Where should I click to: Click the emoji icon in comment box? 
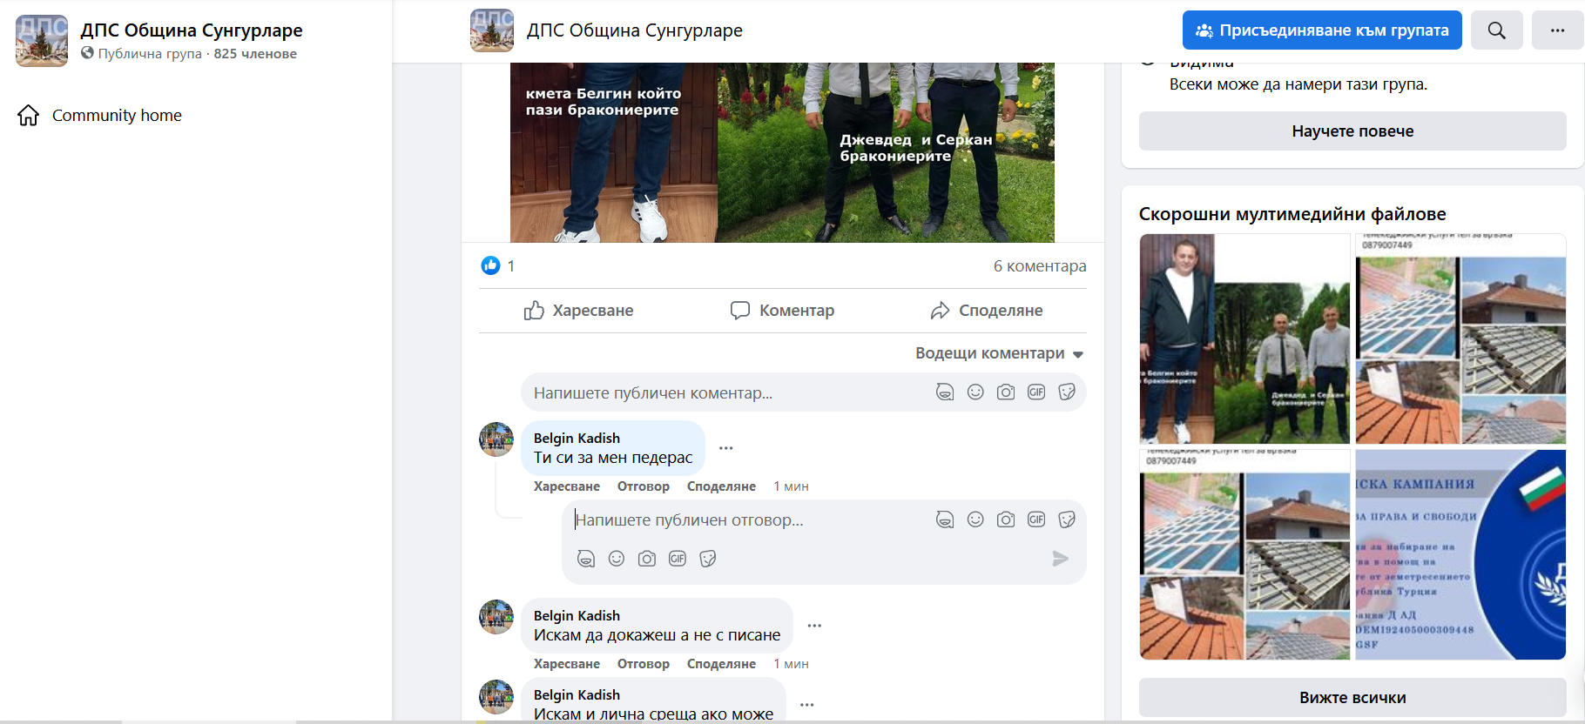point(975,392)
